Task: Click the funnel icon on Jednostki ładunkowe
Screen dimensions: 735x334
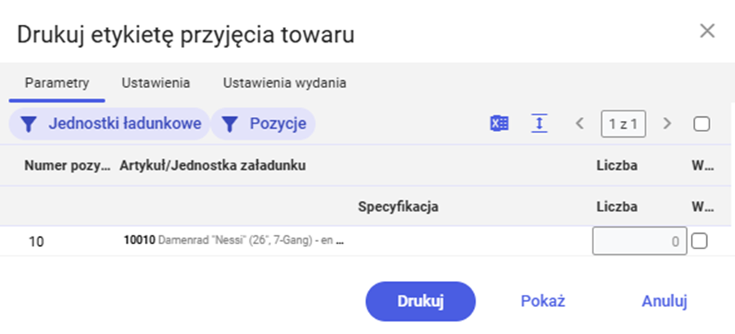Action: (x=29, y=124)
